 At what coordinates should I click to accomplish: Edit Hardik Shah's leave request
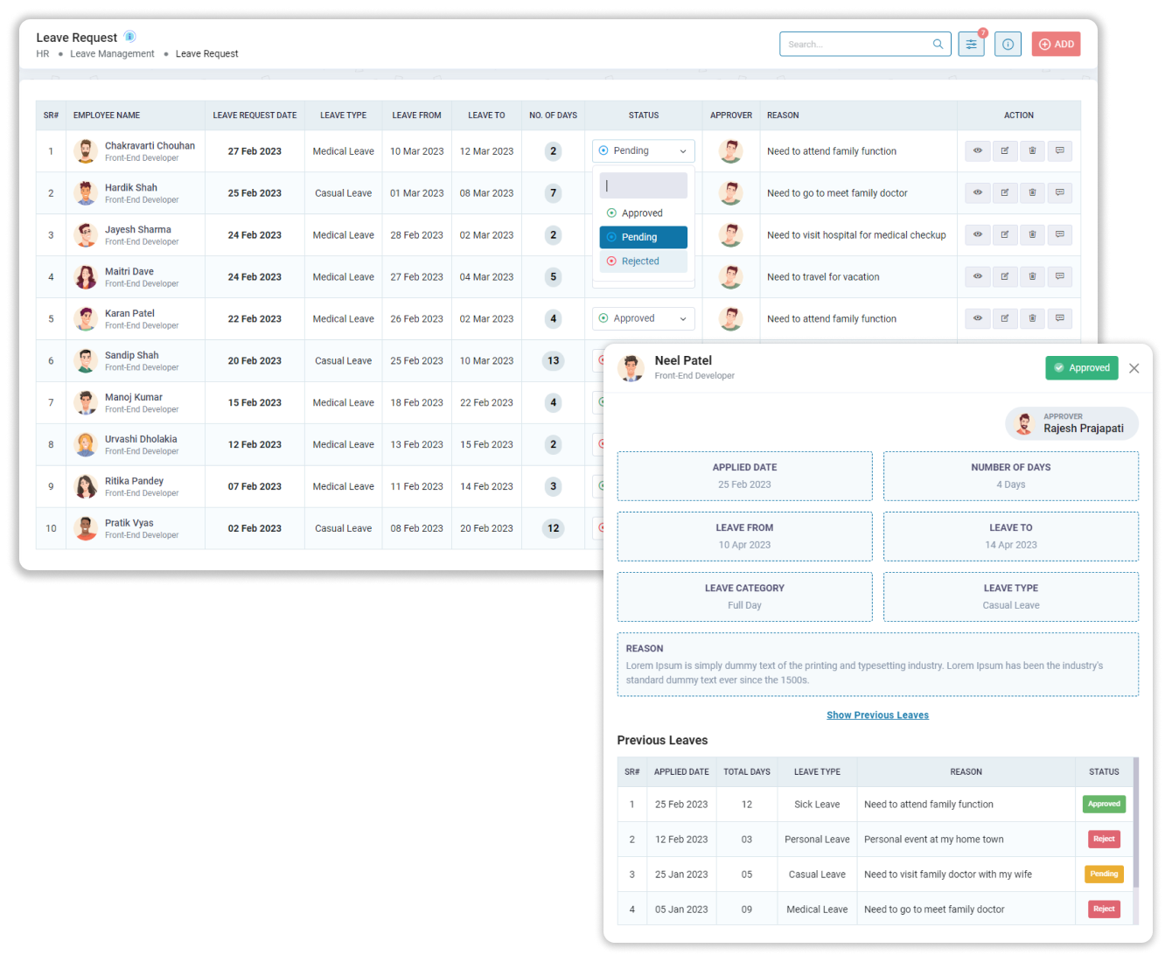[x=1005, y=193]
